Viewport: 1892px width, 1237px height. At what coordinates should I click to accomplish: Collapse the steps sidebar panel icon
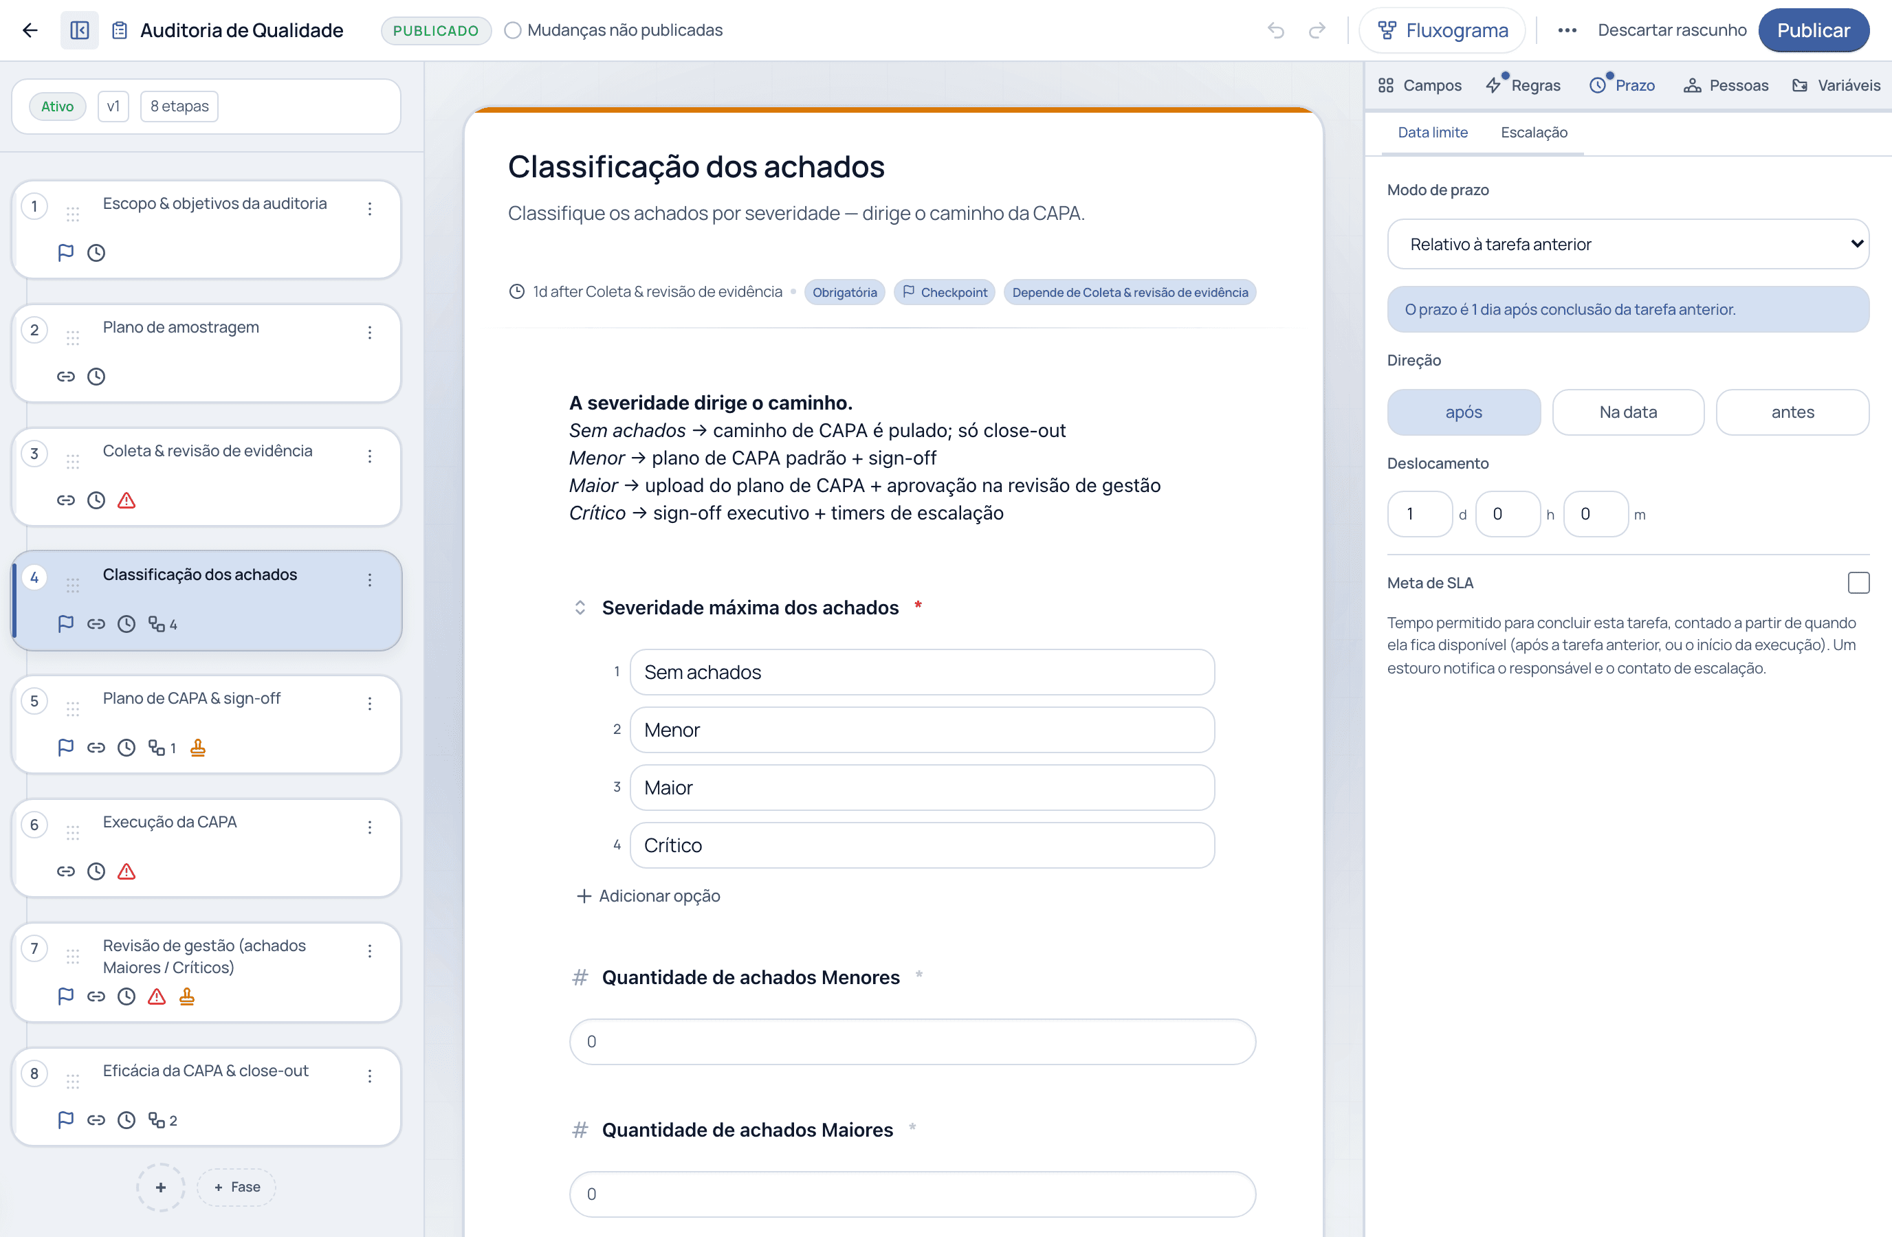tap(80, 30)
